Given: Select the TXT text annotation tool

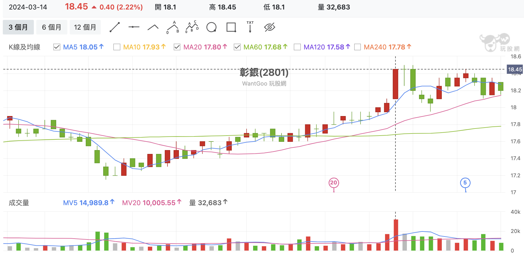Looking at the screenshot, I should tap(250, 27).
